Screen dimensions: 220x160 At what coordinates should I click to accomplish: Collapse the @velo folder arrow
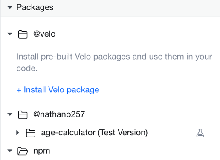(x=10, y=34)
